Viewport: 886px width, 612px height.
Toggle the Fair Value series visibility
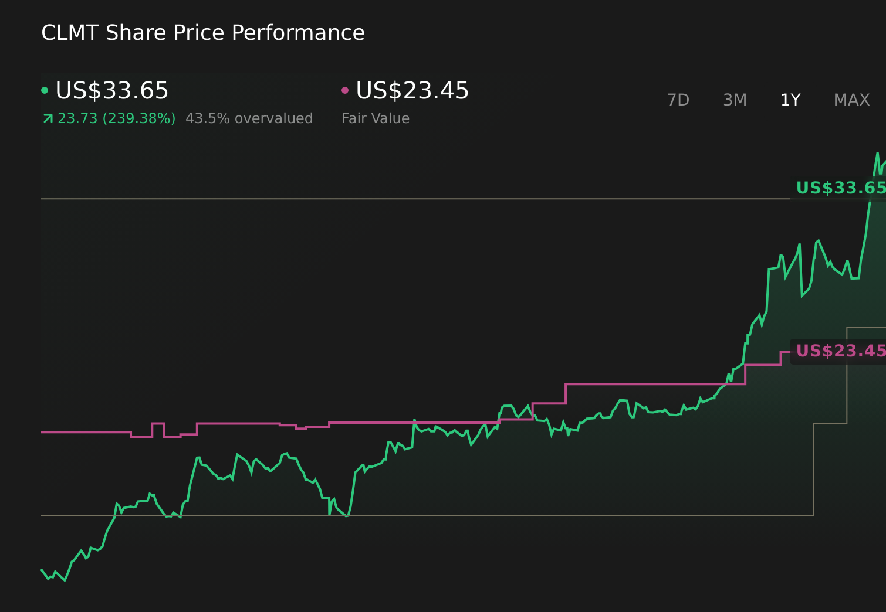[411, 91]
